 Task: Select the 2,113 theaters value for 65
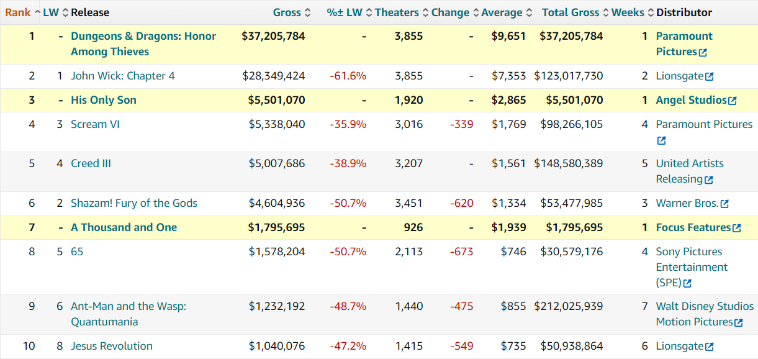click(409, 252)
